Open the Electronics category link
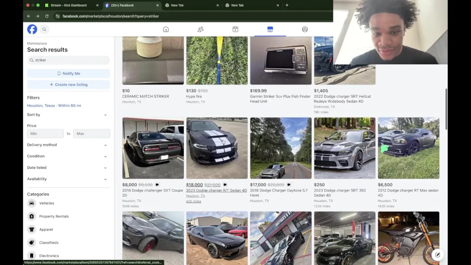Image resolution: width=471 pixels, height=265 pixels. click(49, 256)
